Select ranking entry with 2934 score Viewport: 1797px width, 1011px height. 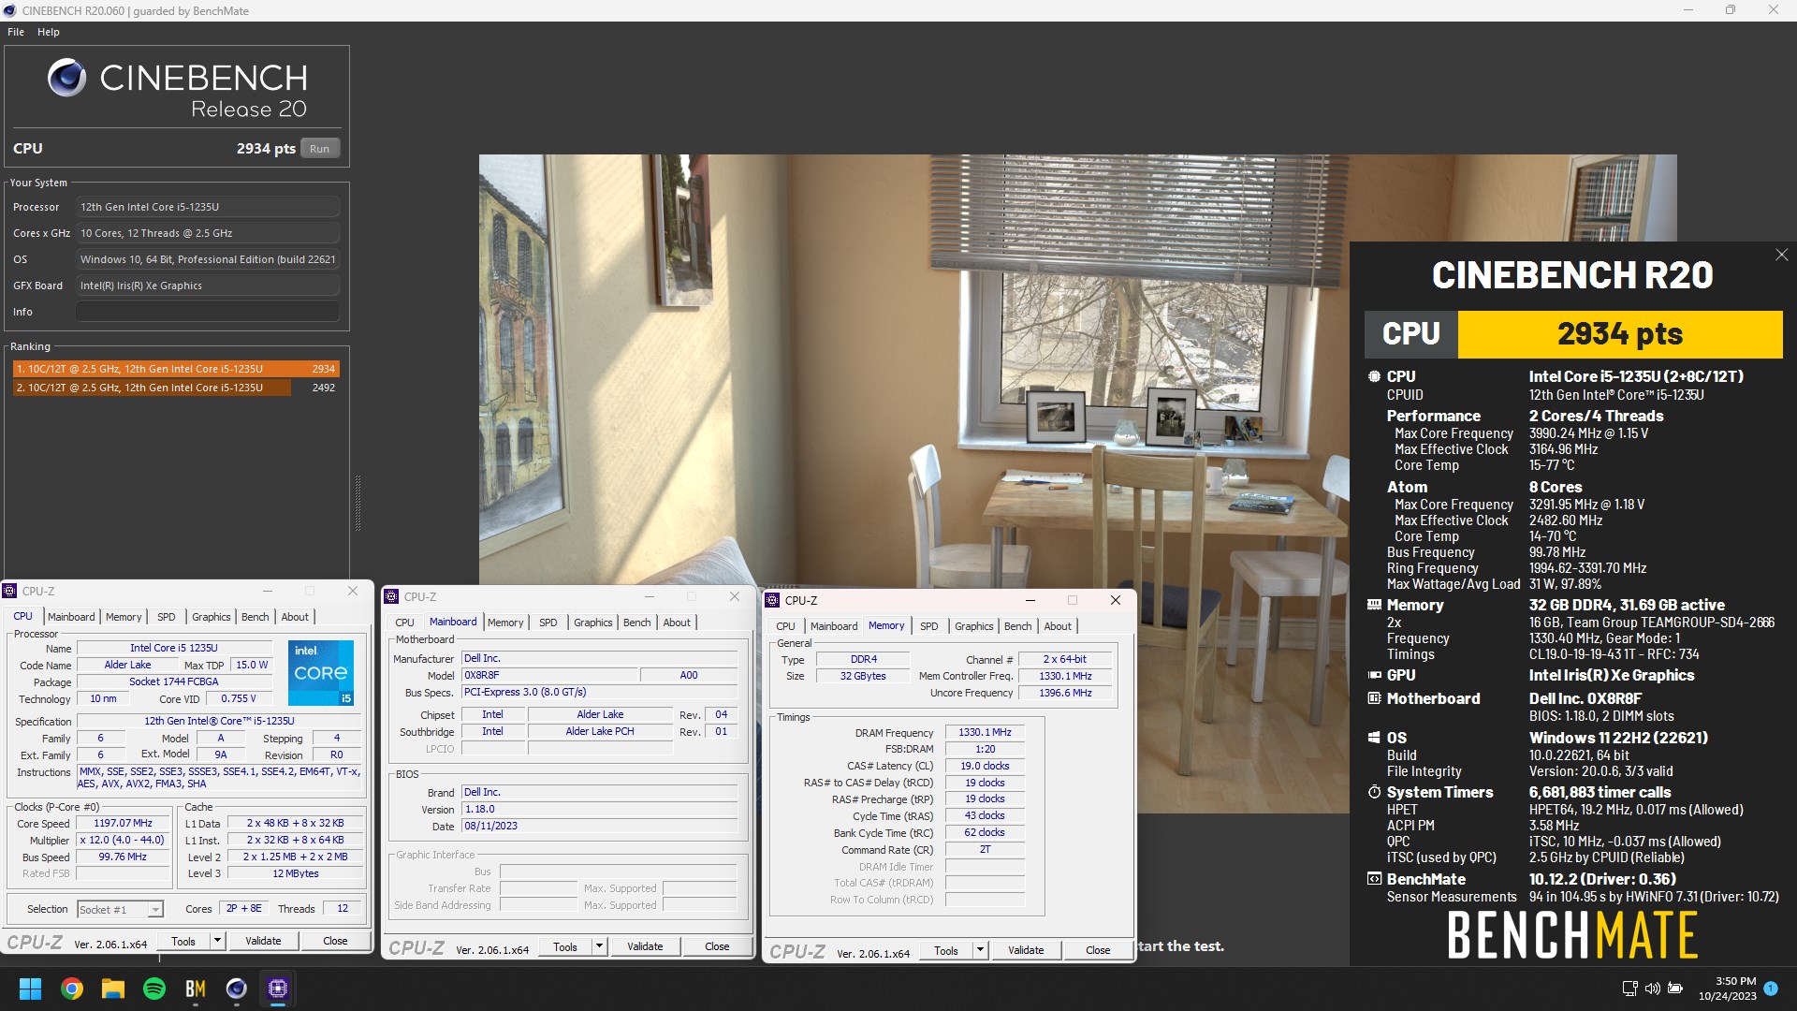176,369
